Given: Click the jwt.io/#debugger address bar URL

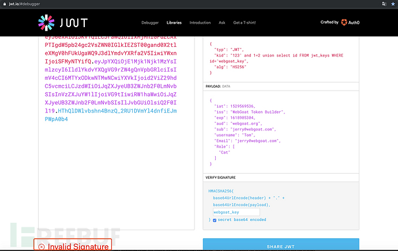Looking at the screenshot, I should point(24,4).
